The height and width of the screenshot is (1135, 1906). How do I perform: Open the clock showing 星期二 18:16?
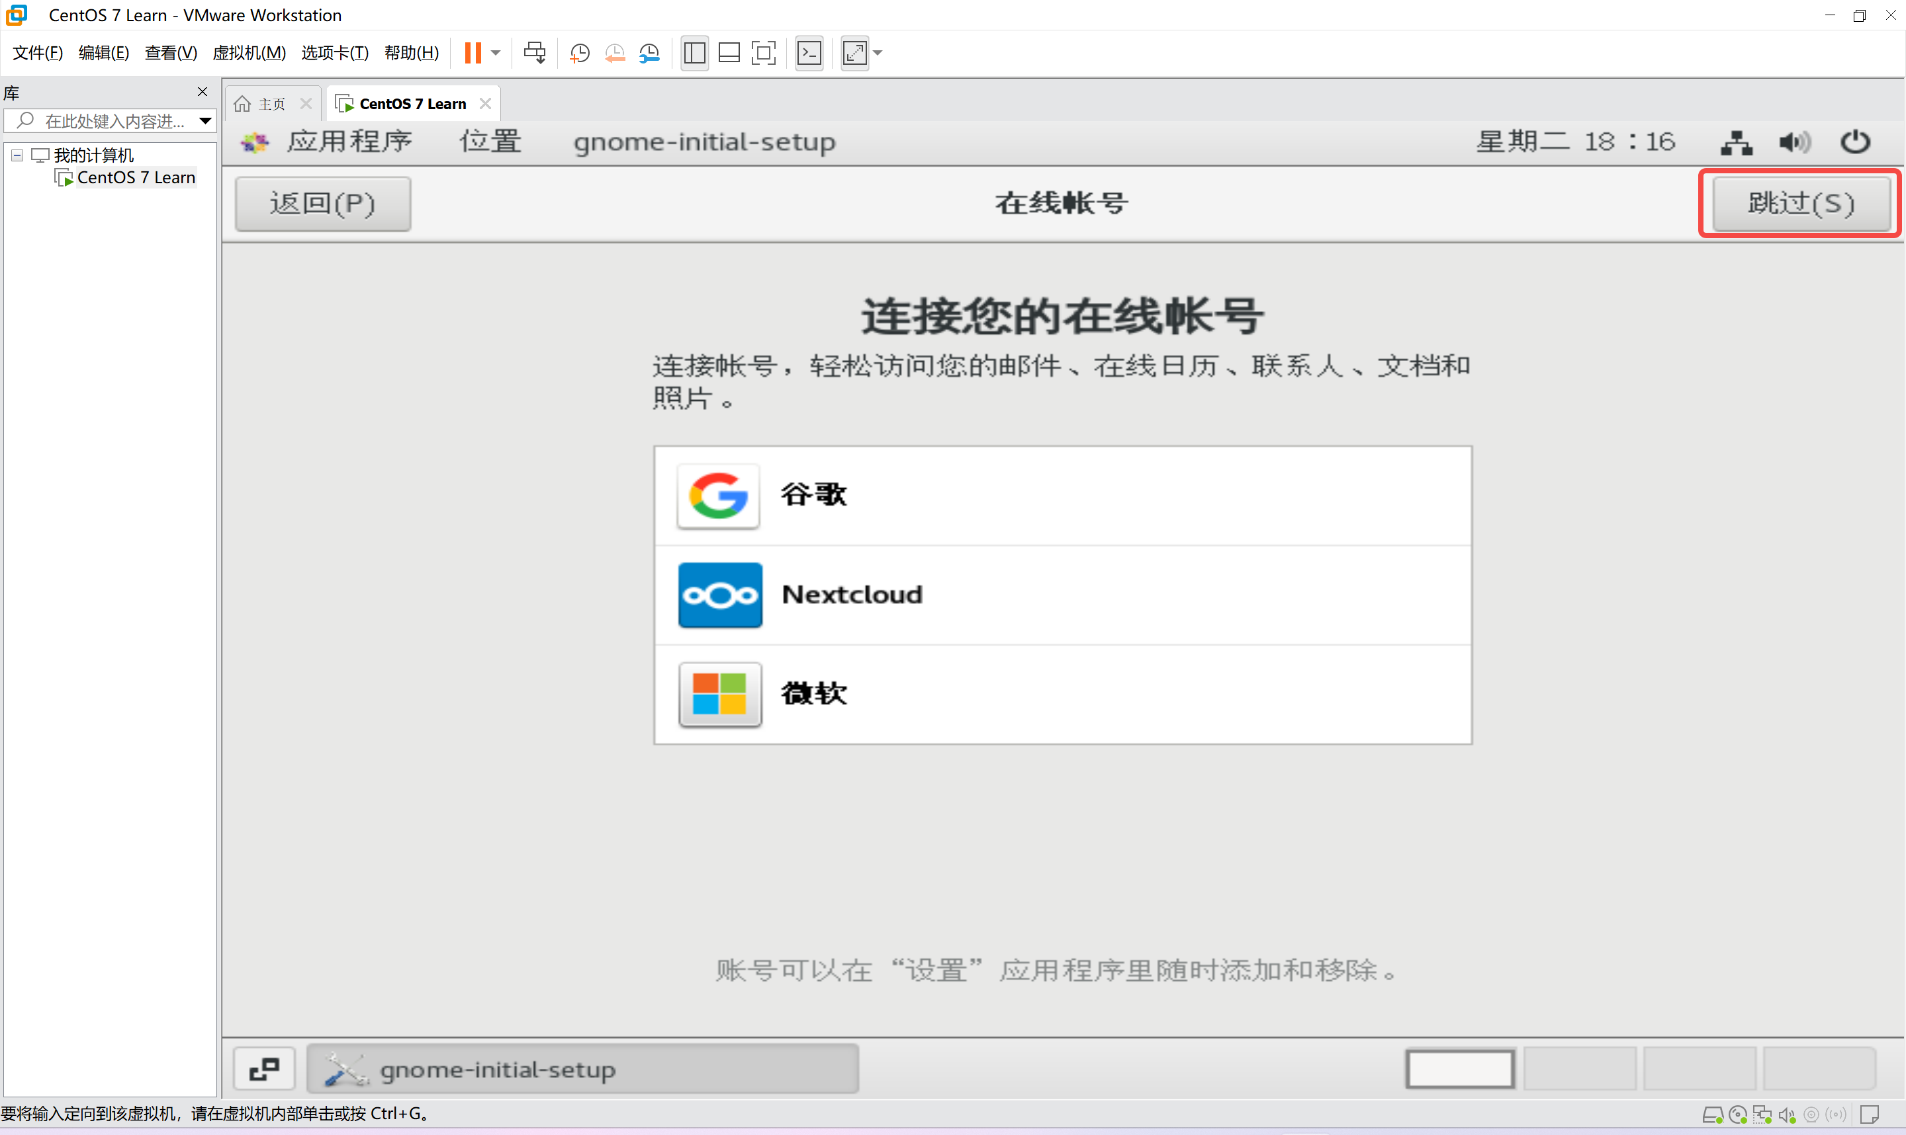1576,142
